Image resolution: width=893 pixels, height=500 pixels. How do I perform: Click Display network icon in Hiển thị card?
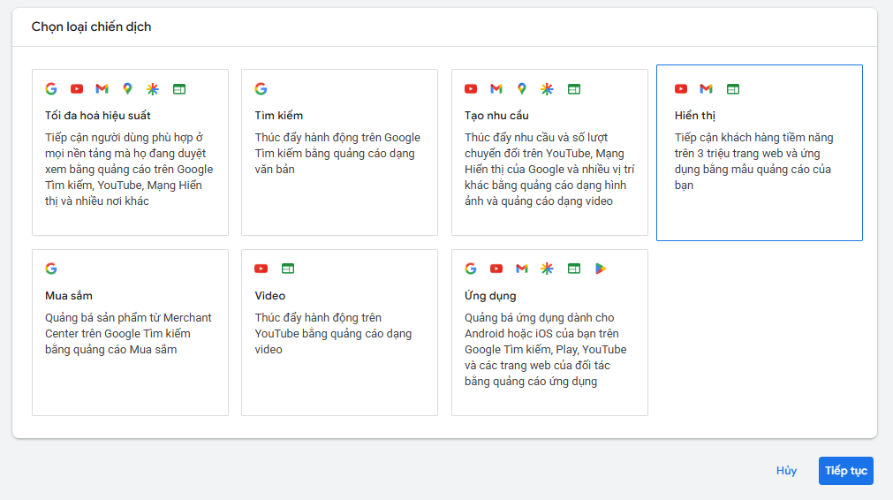(733, 89)
